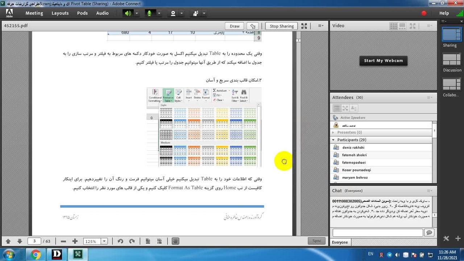Rotate the document counter-clockwise

[x=120, y=241]
